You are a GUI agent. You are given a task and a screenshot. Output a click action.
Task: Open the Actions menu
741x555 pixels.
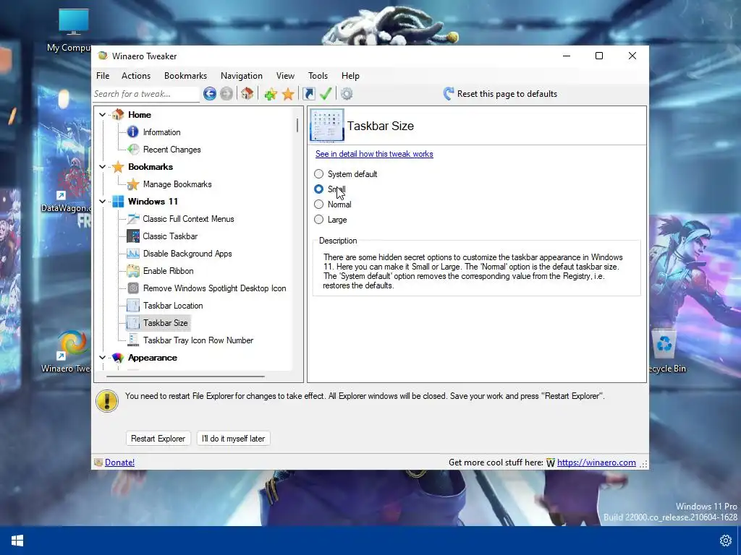[x=136, y=76]
